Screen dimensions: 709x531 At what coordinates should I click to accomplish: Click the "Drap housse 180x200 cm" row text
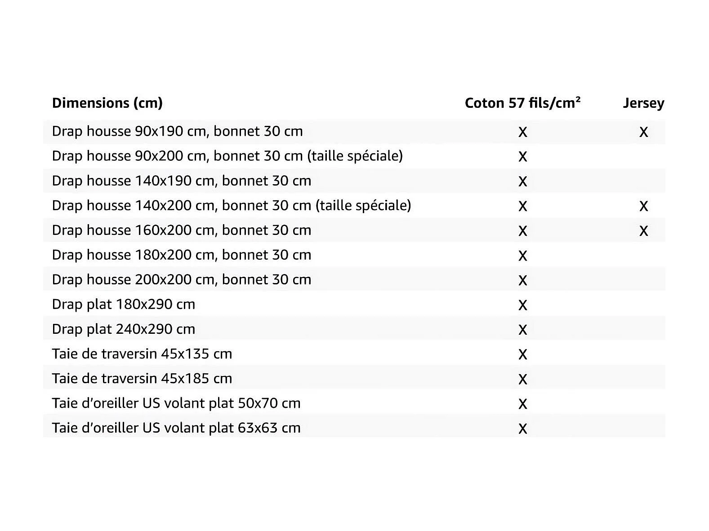(x=181, y=255)
